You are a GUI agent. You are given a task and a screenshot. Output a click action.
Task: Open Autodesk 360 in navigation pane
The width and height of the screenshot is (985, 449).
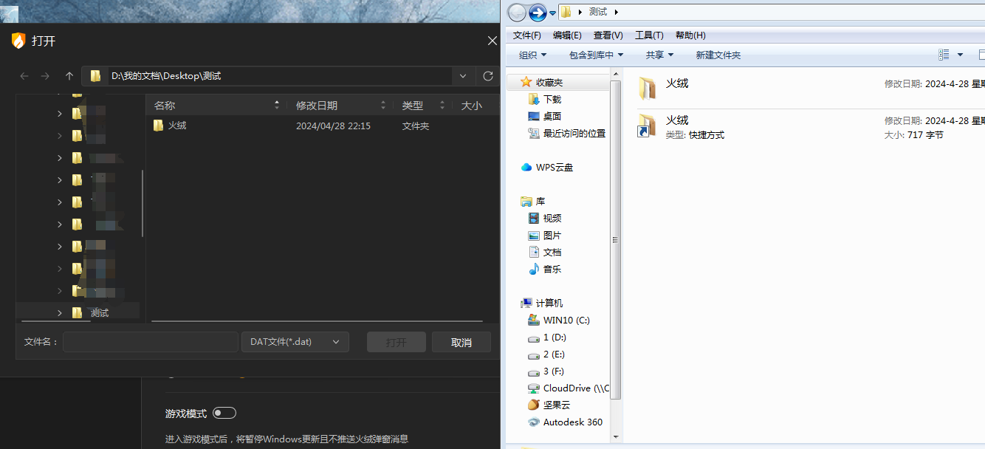click(x=573, y=422)
